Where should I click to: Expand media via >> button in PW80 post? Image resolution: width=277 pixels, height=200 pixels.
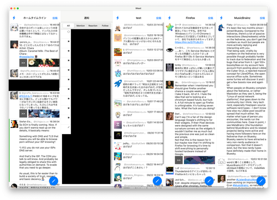click(23, 114)
